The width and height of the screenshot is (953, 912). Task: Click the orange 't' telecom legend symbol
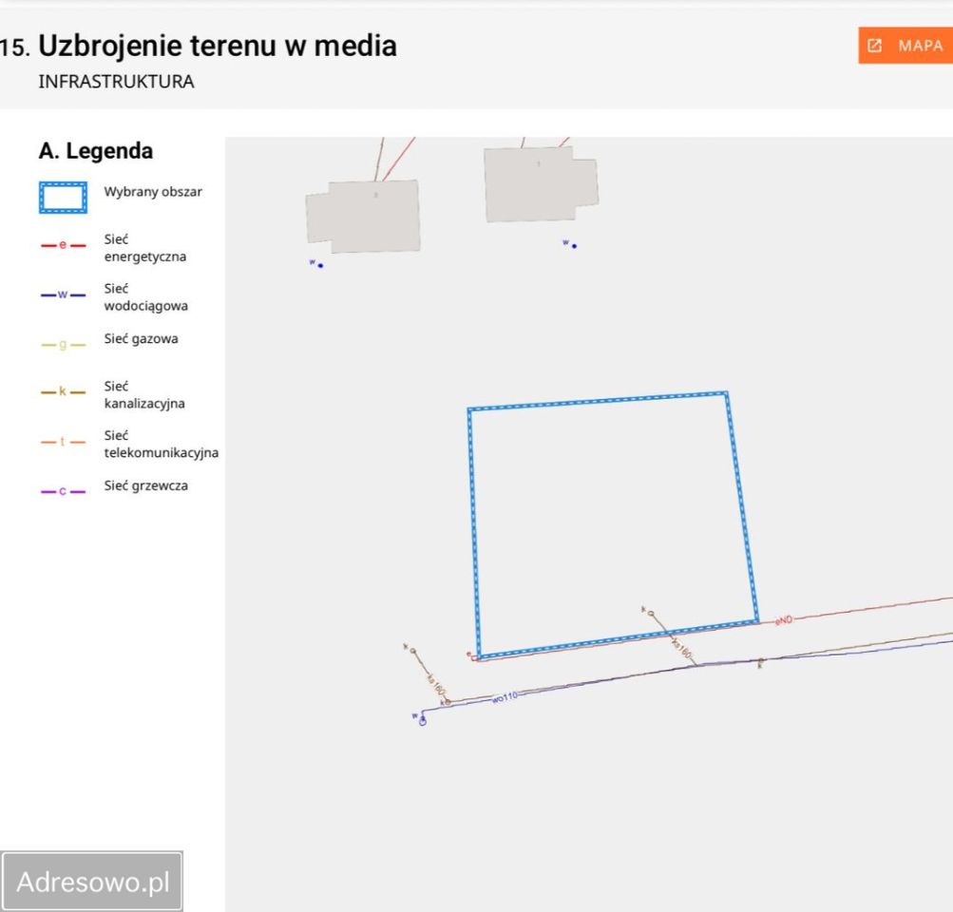coord(64,442)
